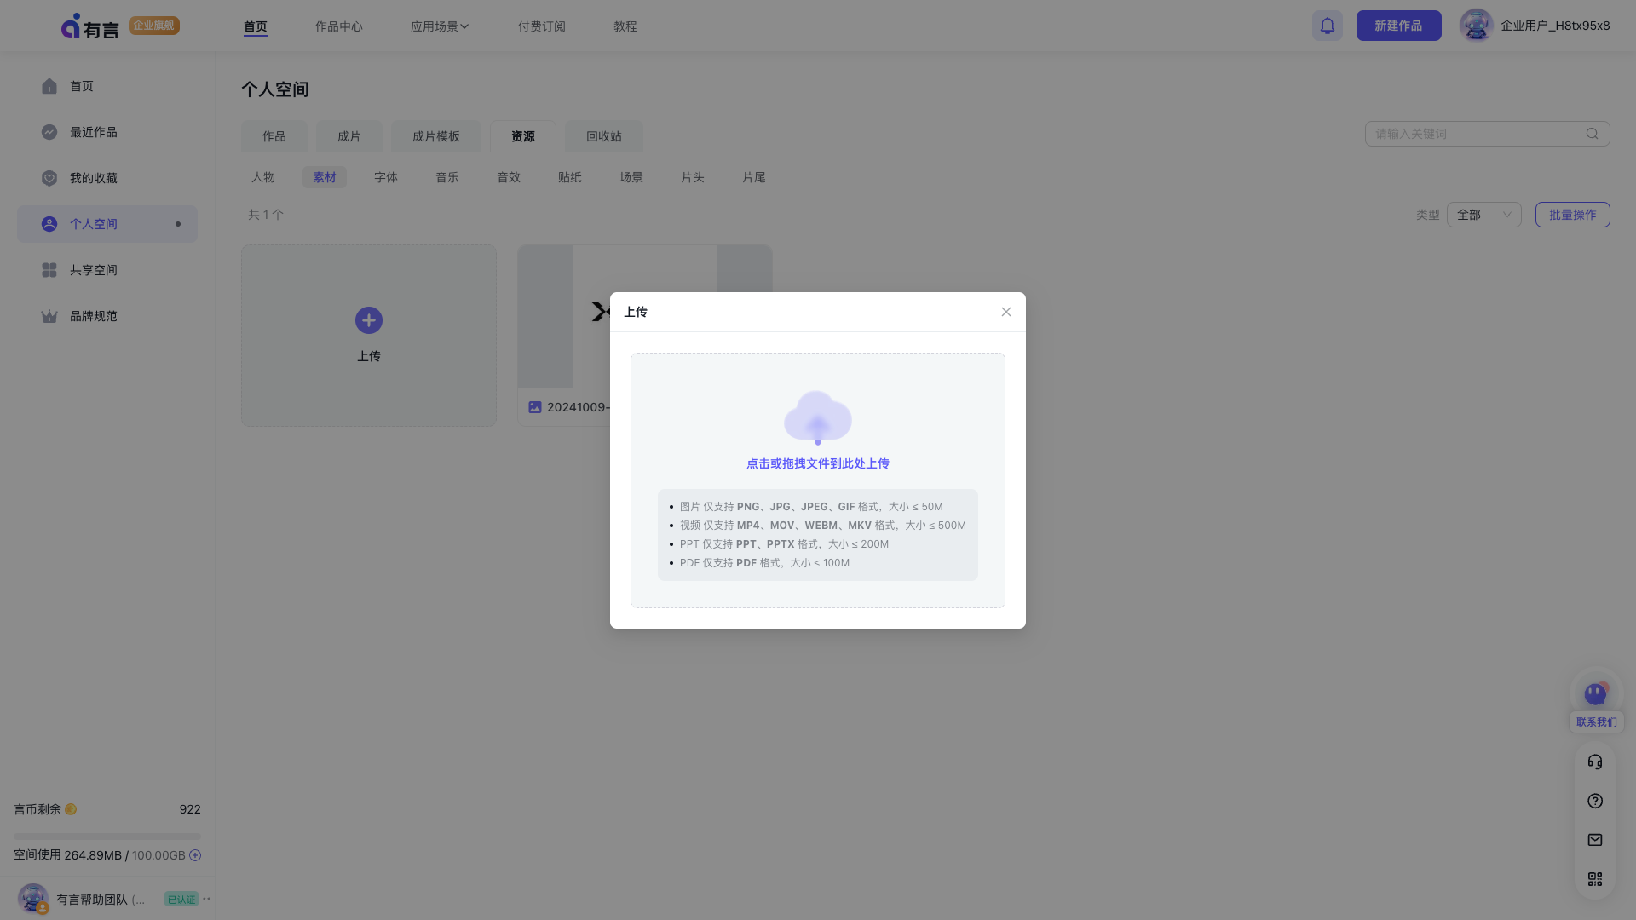Click the 言币剩余 coin icon

(x=71, y=809)
